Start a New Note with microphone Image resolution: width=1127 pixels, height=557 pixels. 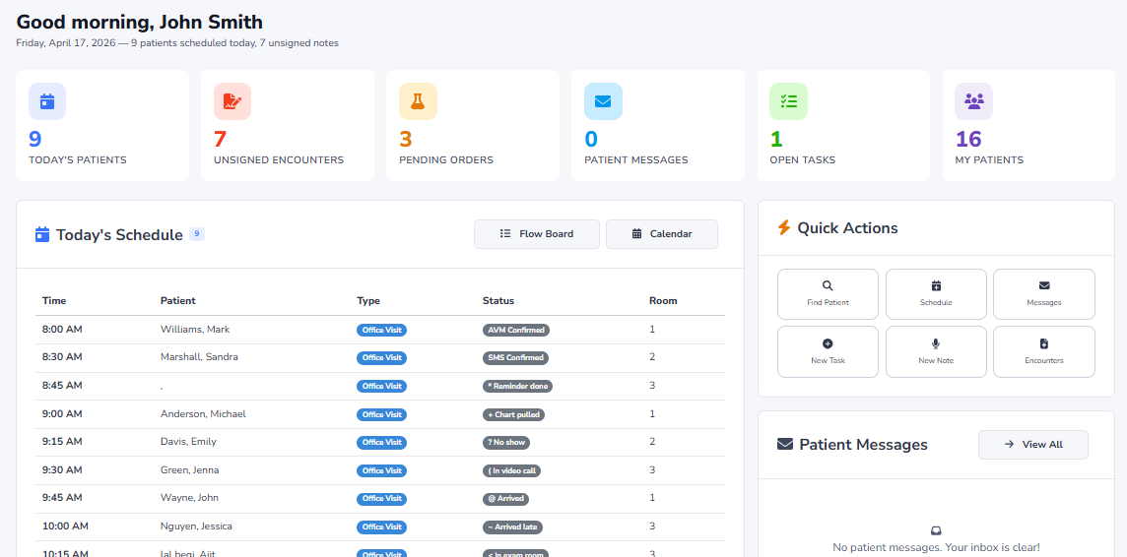pos(936,351)
